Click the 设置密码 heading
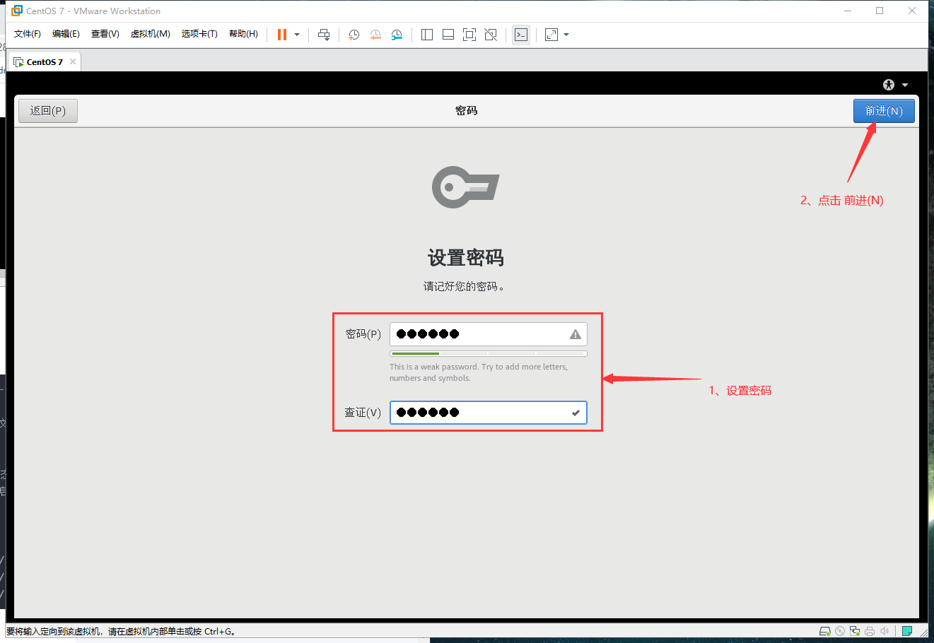934x643 pixels. 466,258
